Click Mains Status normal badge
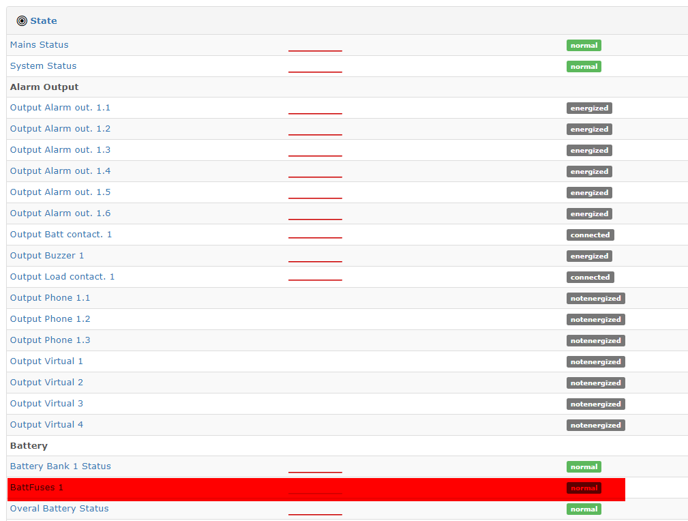Screen dimensions: 688x521 tap(584, 45)
